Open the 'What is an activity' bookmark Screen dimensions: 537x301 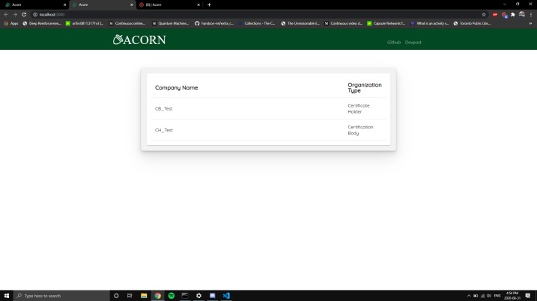429,24
